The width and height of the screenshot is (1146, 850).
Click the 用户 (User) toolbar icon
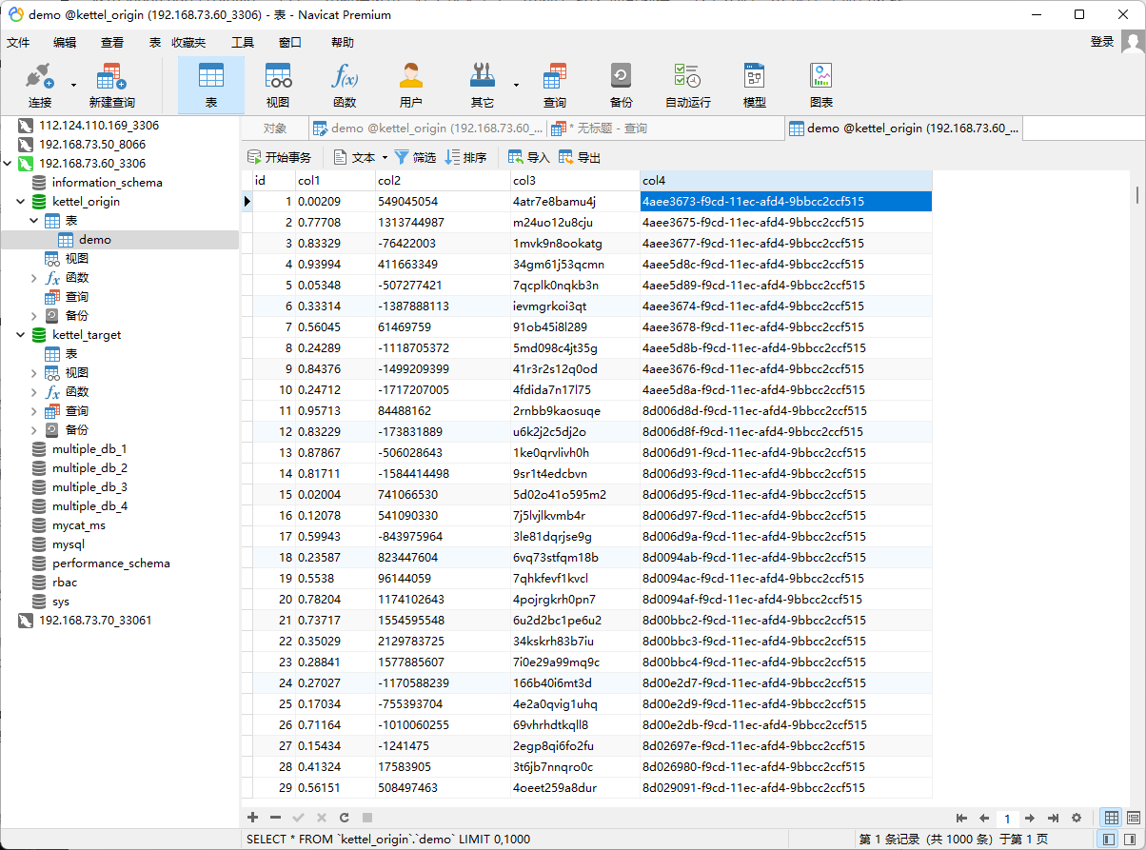tap(411, 84)
